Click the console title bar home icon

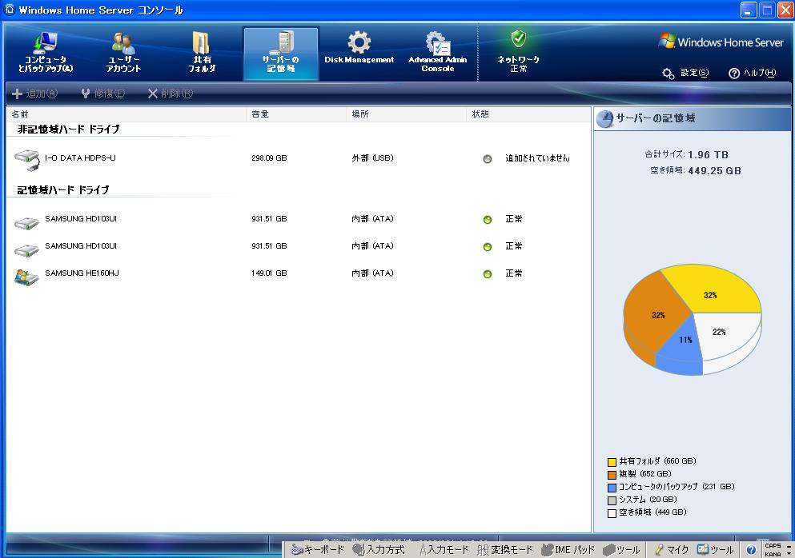[9, 9]
